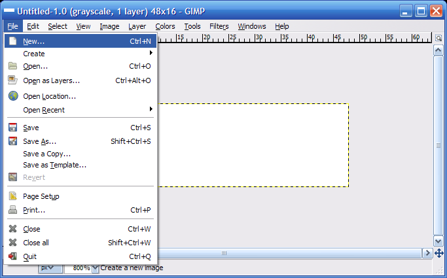Image resolution: width=447 pixels, height=278 pixels.
Task: Click the horizontal ruler at top
Action: [x=295, y=38]
